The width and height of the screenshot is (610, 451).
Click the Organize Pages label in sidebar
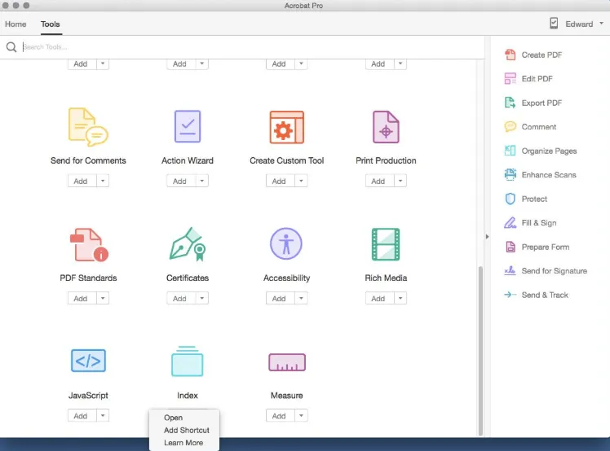(x=549, y=151)
